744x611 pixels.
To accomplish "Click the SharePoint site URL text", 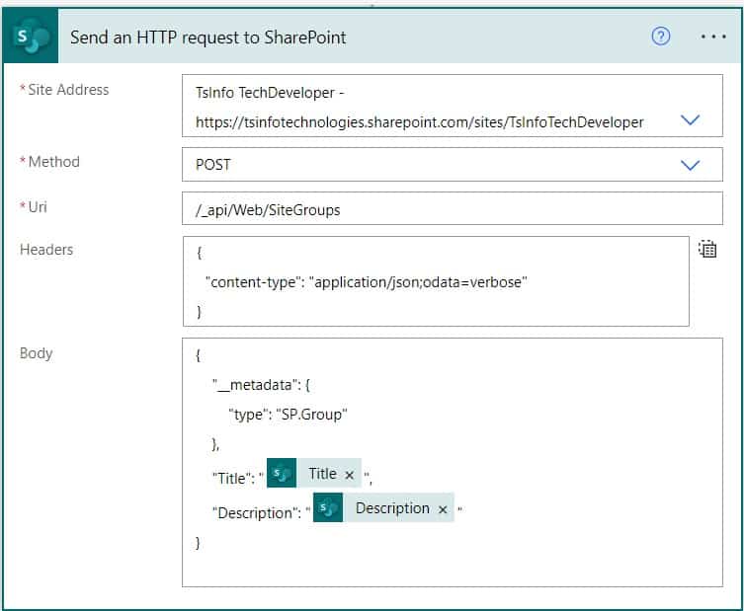I will [420, 122].
